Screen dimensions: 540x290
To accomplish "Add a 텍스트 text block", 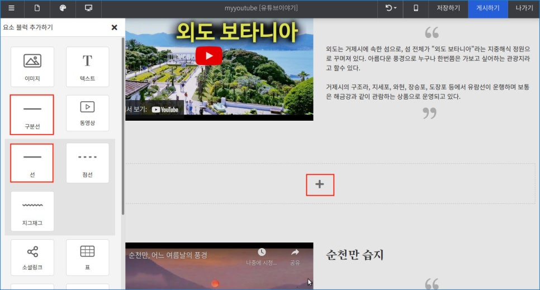I will pyautogui.click(x=87, y=67).
